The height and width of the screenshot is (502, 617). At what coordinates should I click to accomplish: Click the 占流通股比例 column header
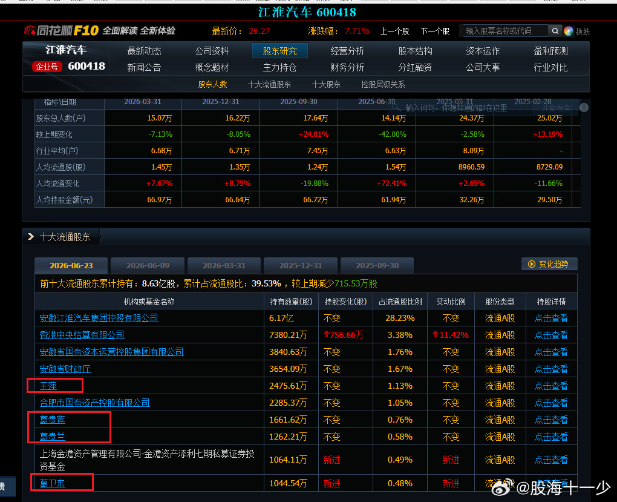point(400,302)
